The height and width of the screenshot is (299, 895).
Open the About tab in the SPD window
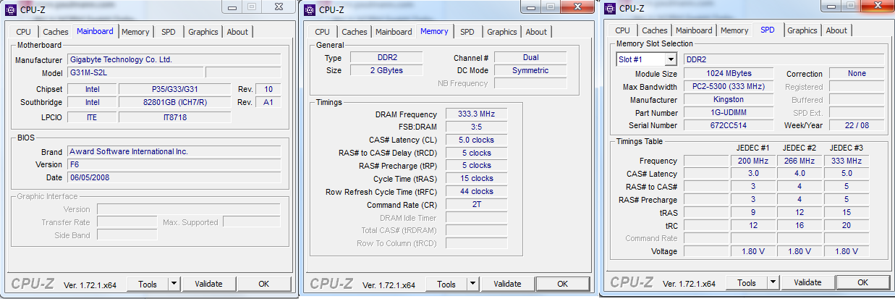[836, 30]
